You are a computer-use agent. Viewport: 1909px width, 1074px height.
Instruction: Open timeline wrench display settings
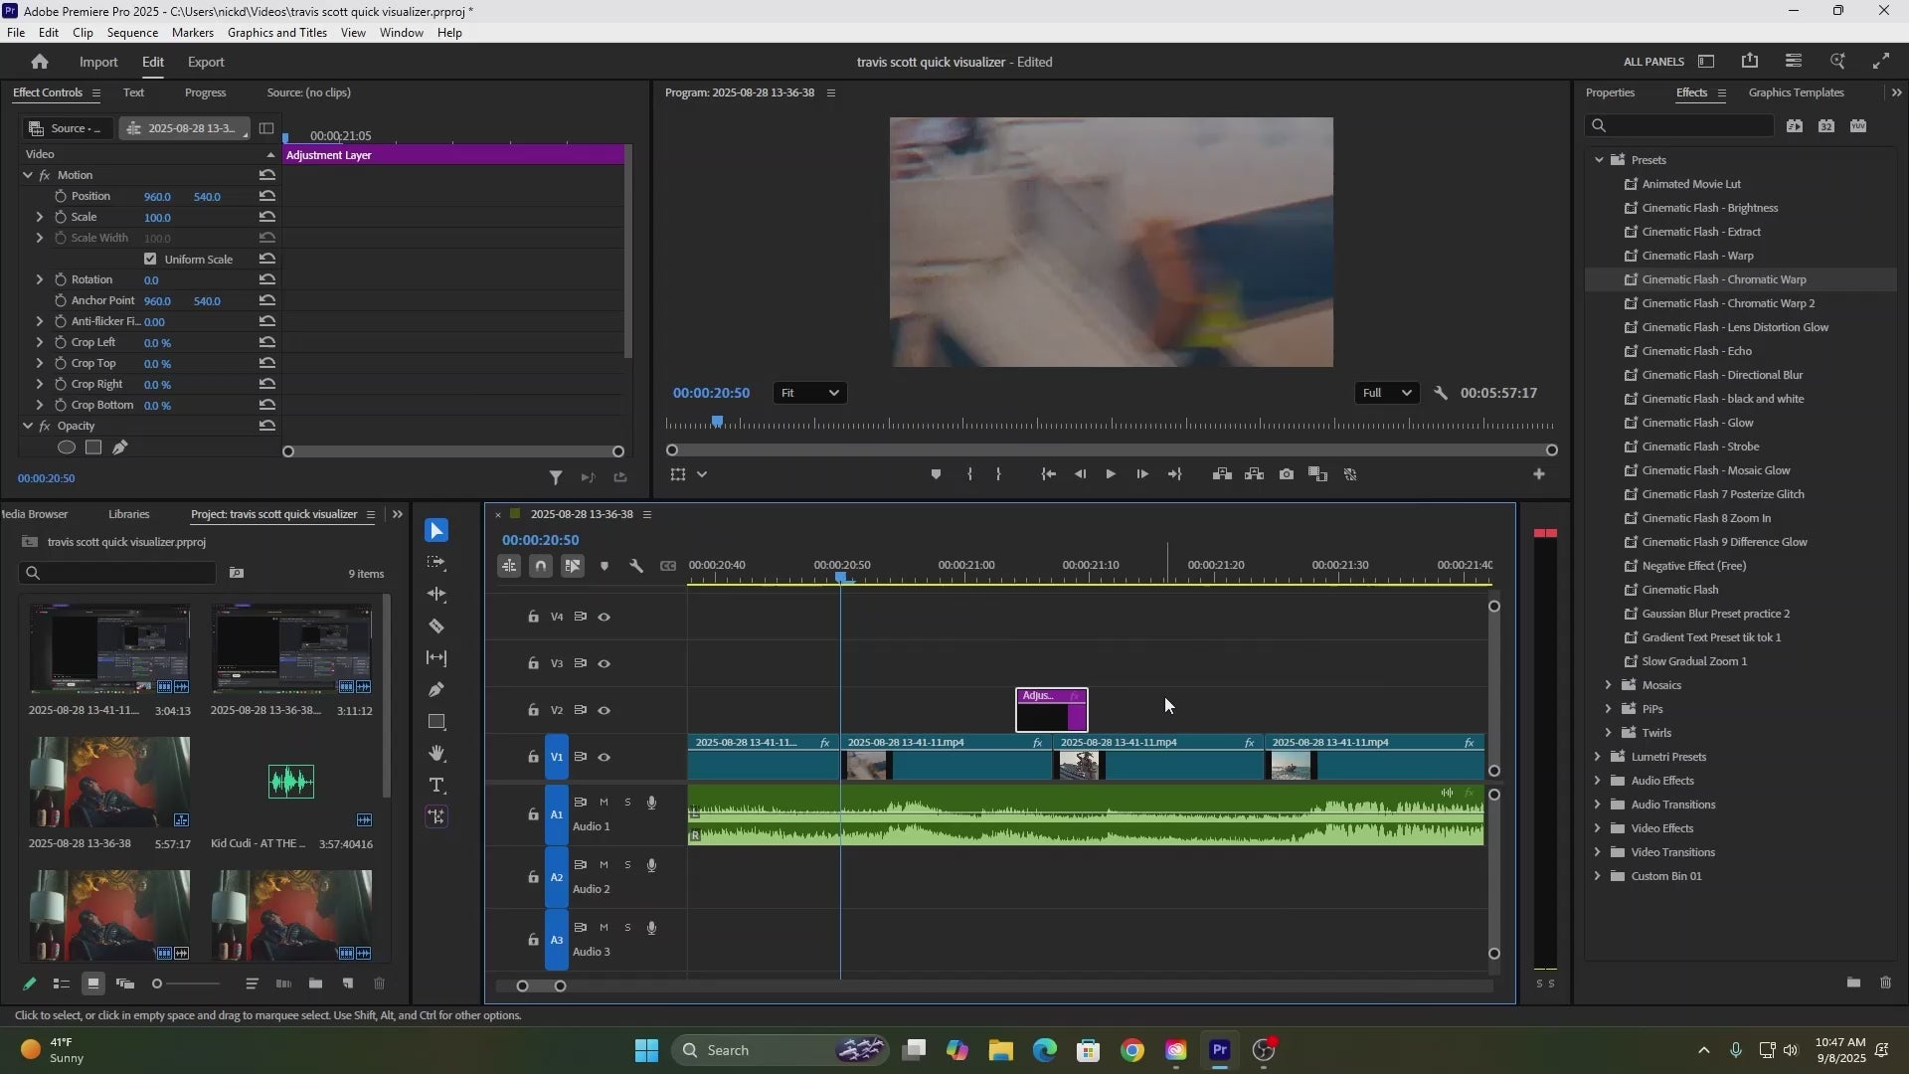[636, 566]
